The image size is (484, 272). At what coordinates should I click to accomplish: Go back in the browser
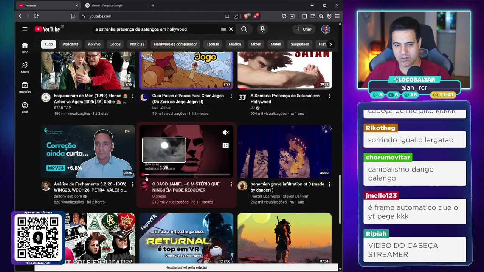[x=20, y=16]
